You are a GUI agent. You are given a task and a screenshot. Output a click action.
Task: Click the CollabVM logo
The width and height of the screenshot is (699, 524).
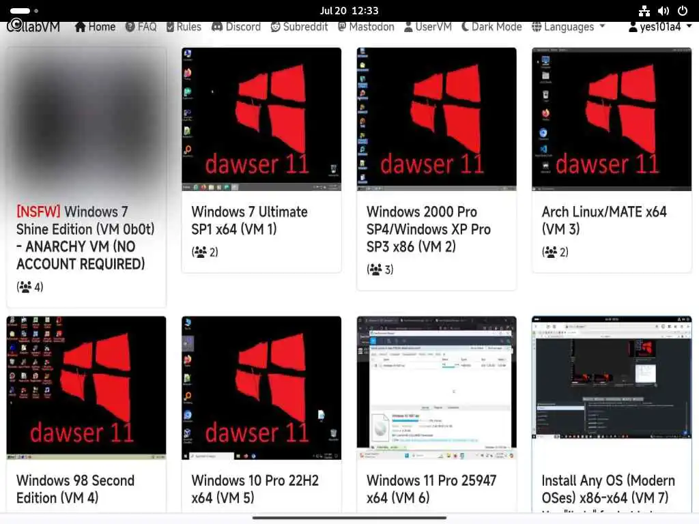point(33,26)
